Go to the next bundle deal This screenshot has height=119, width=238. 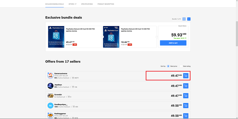pyautogui.click(x=189, y=19)
